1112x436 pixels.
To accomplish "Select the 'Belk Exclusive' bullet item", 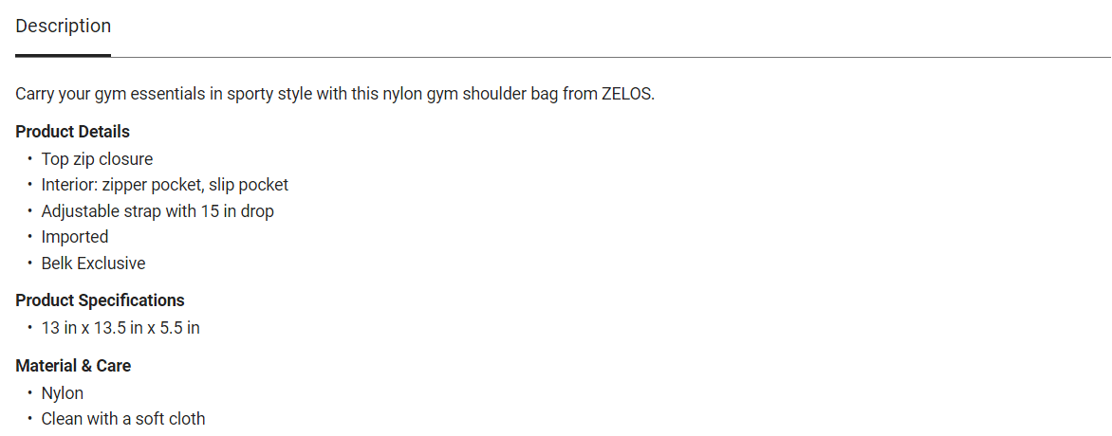I will pos(93,263).
